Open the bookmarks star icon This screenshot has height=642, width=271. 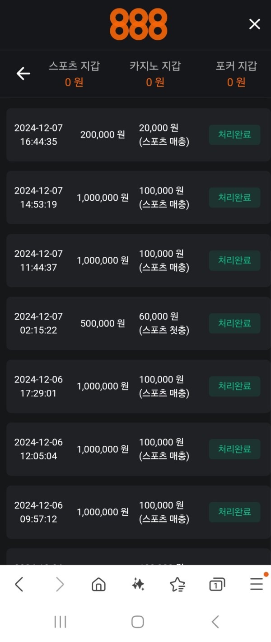click(x=177, y=584)
